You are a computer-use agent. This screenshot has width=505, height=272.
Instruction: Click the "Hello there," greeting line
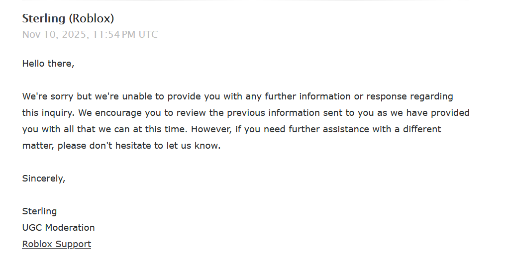[48, 64]
